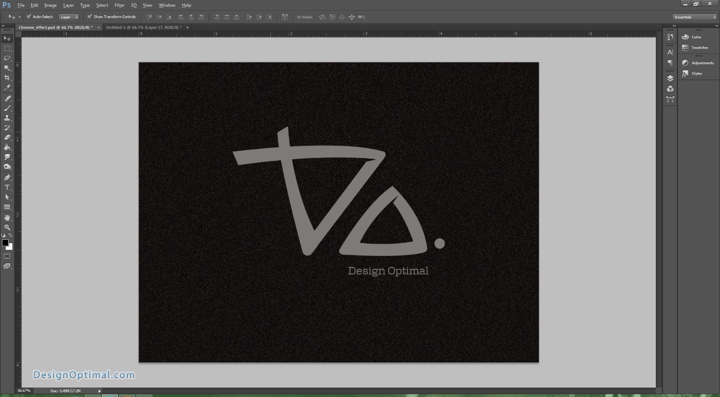Click the Ps application logo
This screenshot has height=397, width=720.
pos(7,5)
